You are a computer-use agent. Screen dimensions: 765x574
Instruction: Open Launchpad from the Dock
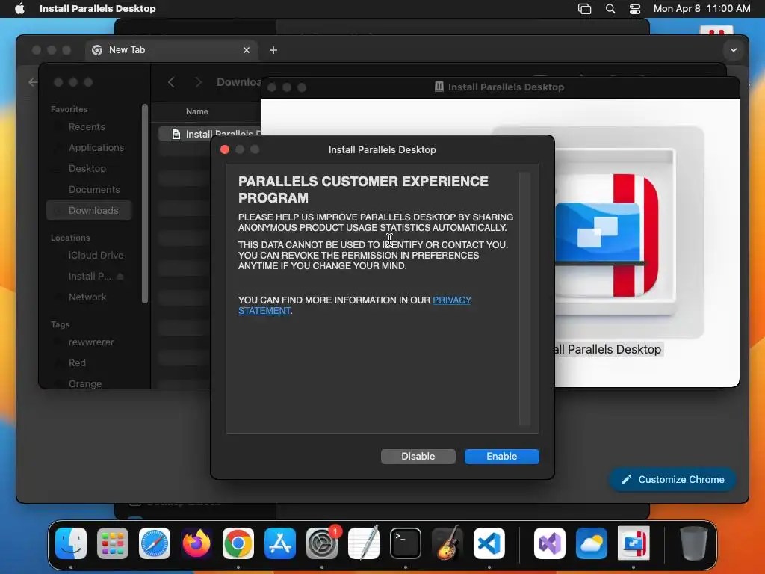113,543
